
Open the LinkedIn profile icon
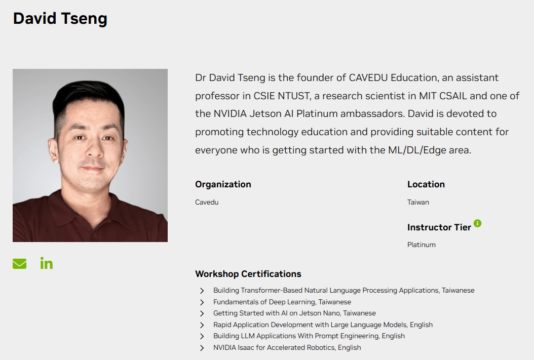(47, 263)
